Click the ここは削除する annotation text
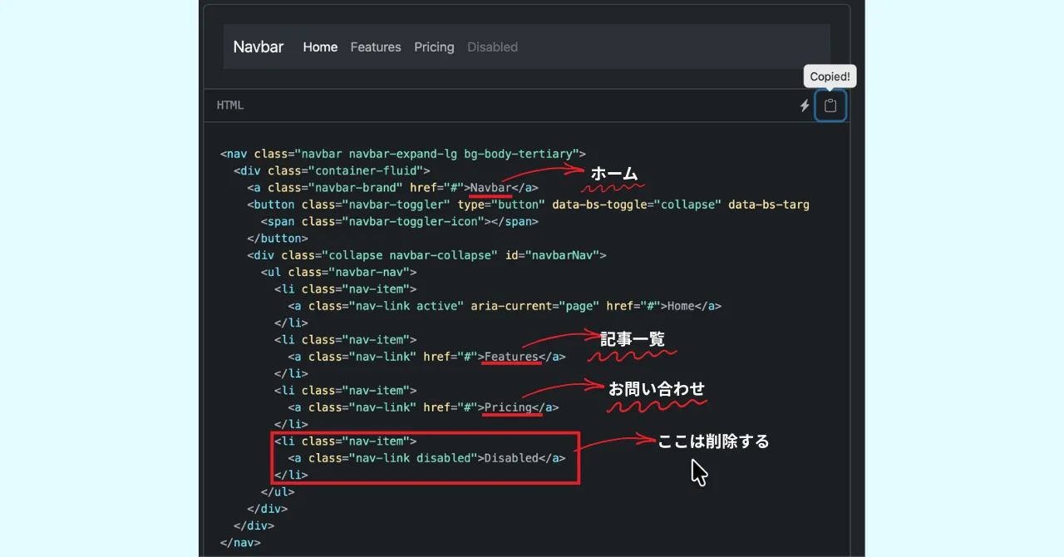Screen dimensions: 1064x557 tap(713, 441)
